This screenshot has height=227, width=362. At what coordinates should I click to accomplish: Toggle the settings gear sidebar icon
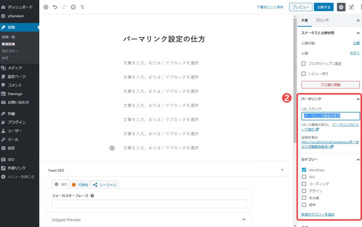[x=341, y=7]
